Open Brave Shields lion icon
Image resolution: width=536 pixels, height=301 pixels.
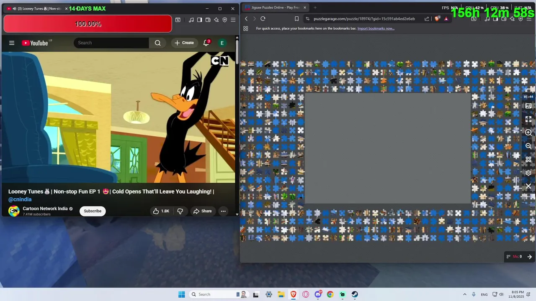(x=437, y=19)
